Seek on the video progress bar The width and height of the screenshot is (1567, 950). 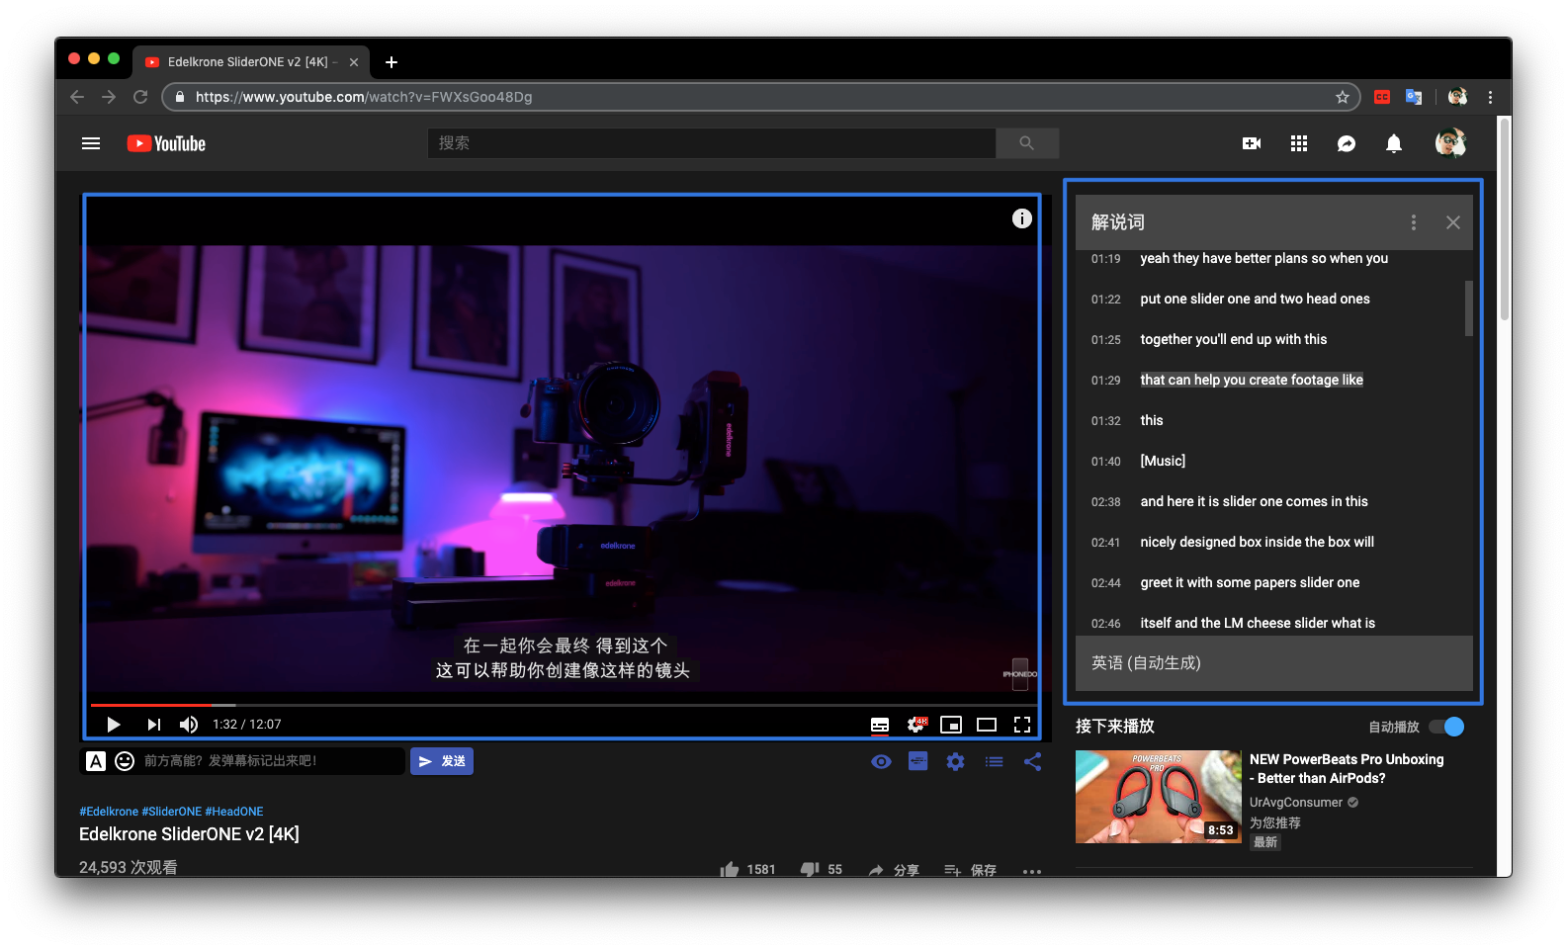point(564,705)
